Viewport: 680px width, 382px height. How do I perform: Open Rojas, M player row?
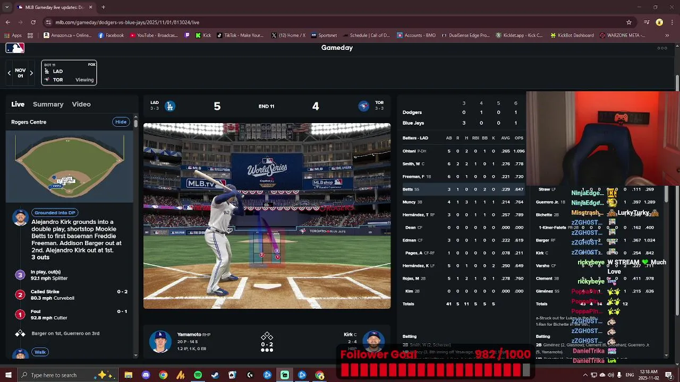463,279
